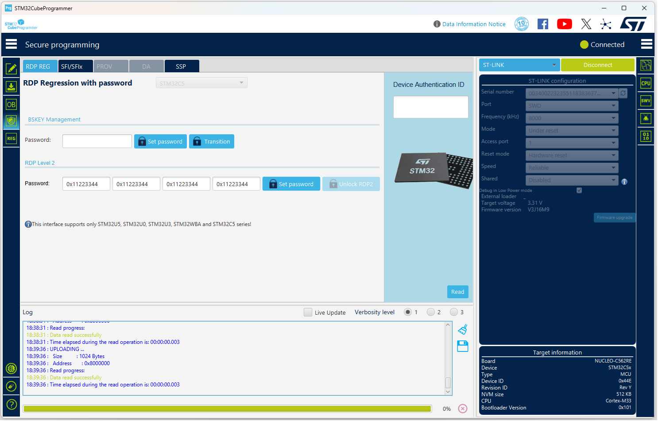
Task: Toggle Debug in Low Power mode checkbox
Action: click(x=579, y=190)
